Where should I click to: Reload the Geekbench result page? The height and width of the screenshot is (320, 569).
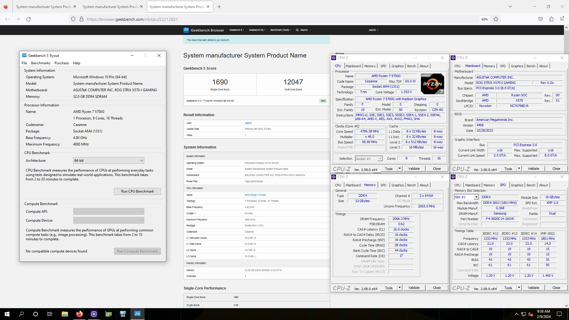(28, 19)
